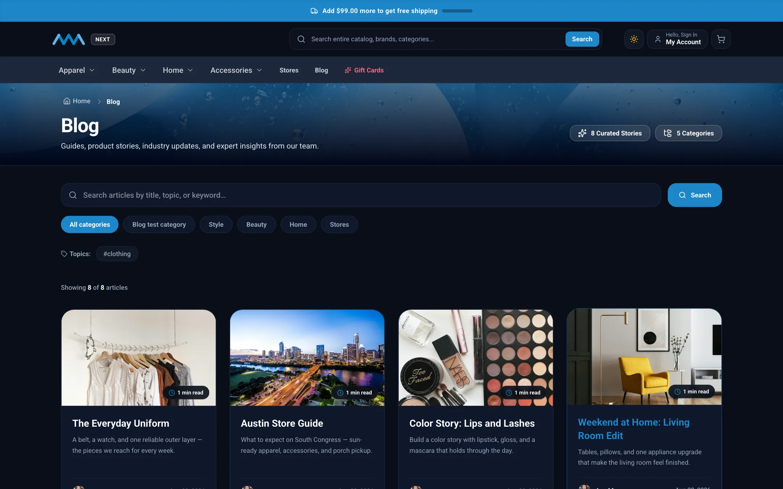Click the sparkles icon on Curated Stories badge
Viewport: 783px width, 489px height.
click(x=582, y=133)
